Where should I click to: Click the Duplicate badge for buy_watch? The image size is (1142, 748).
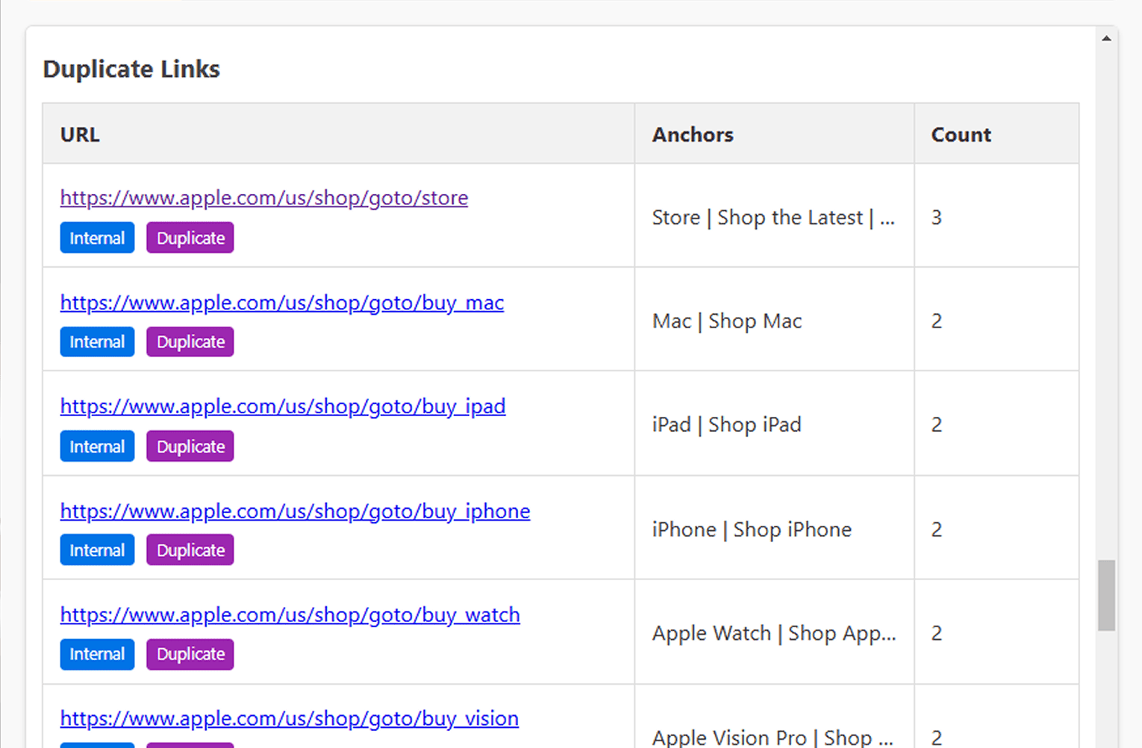coord(190,654)
